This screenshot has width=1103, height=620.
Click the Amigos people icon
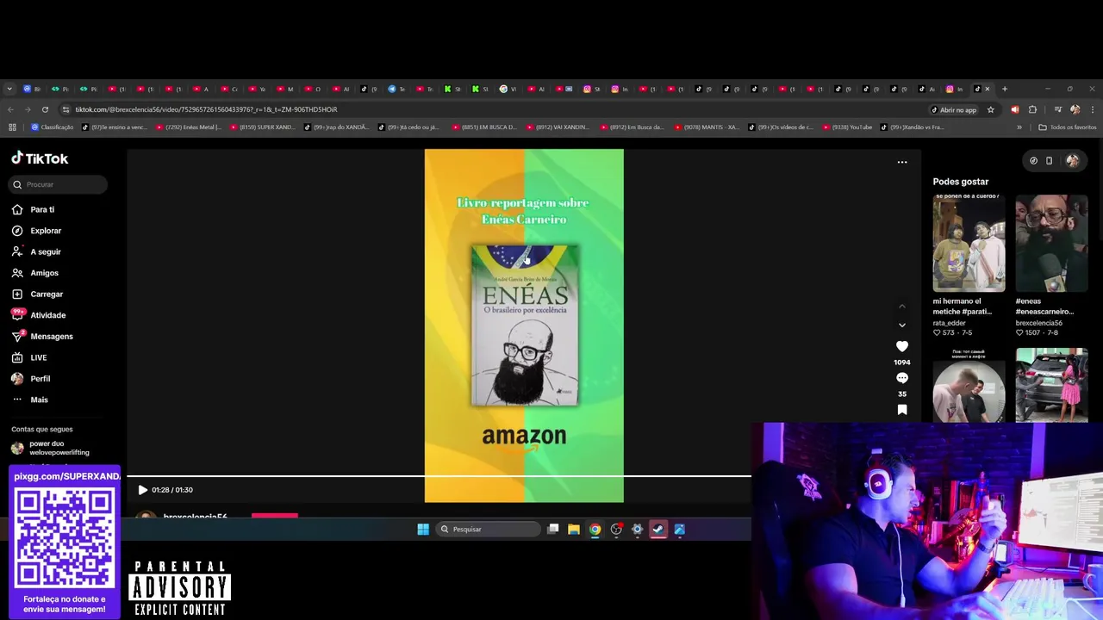tap(17, 273)
